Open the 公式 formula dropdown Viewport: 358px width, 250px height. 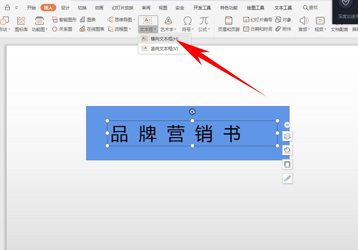point(204,24)
